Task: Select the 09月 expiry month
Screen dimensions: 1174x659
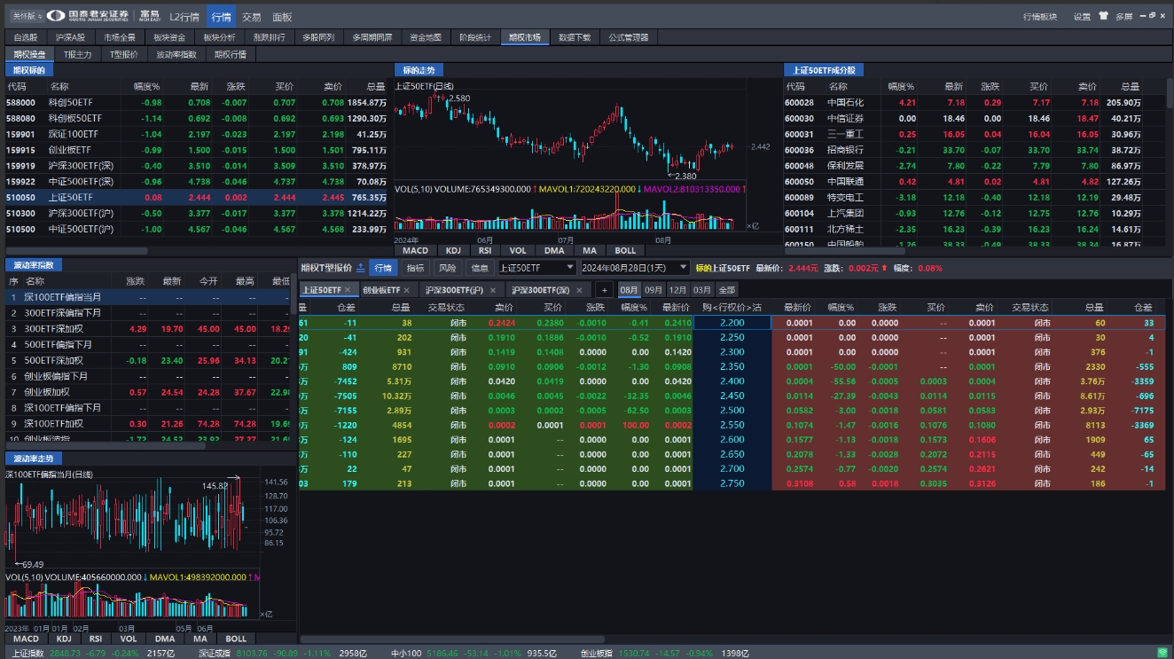Action: [654, 290]
